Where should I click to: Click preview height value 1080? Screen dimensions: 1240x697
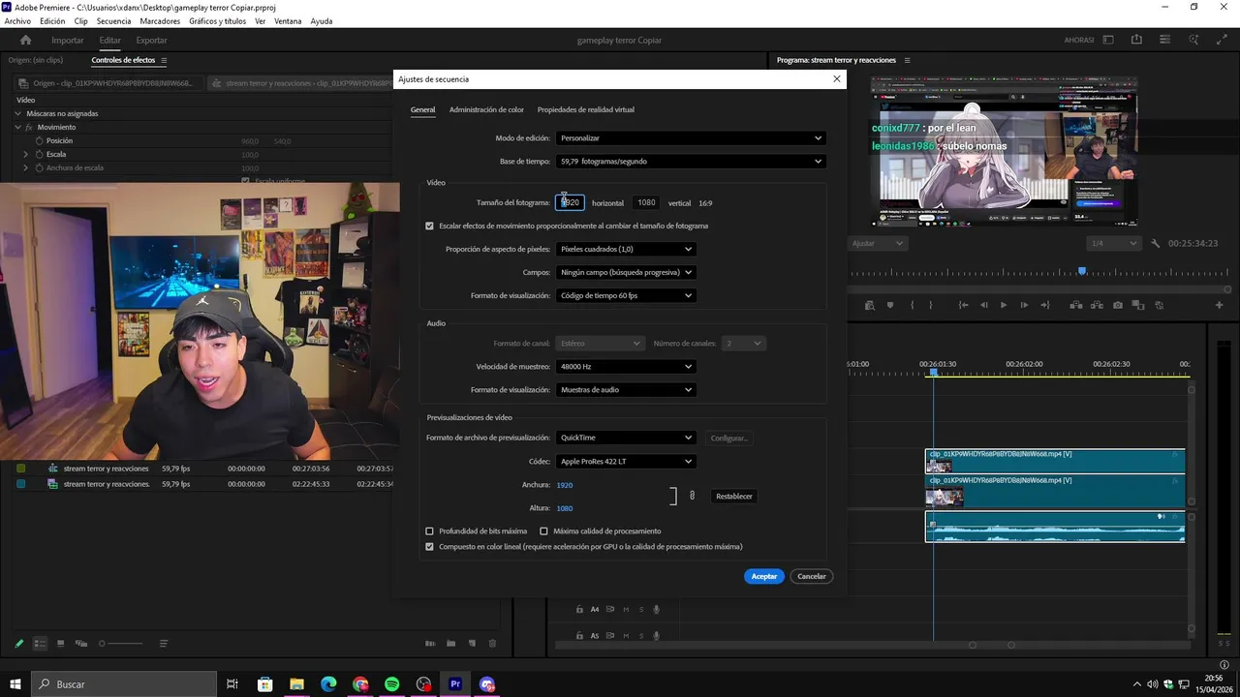pos(565,508)
